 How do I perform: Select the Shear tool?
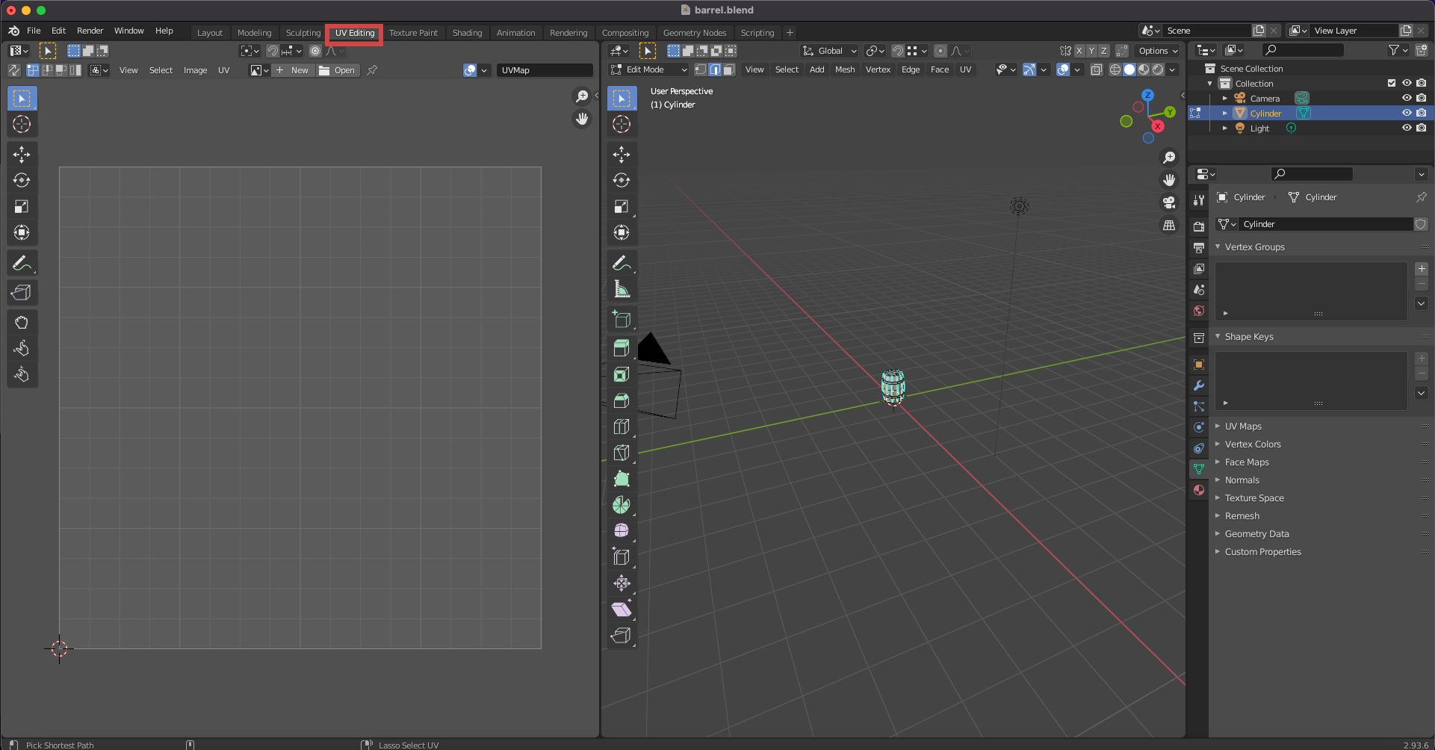pos(622,610)
